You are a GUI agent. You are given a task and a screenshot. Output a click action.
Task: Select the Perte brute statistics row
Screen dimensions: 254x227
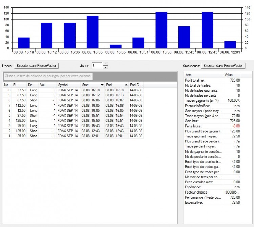pyautogui.click(x=212, y=126)
